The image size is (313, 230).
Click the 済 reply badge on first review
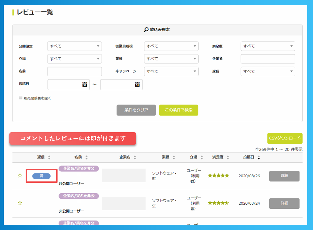coord(41,176)
